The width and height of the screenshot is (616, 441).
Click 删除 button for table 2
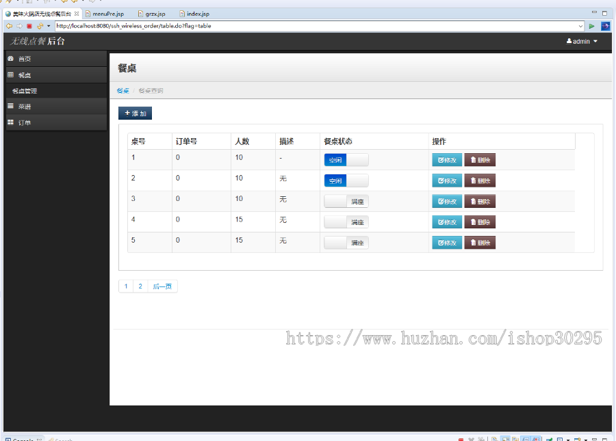480,181
